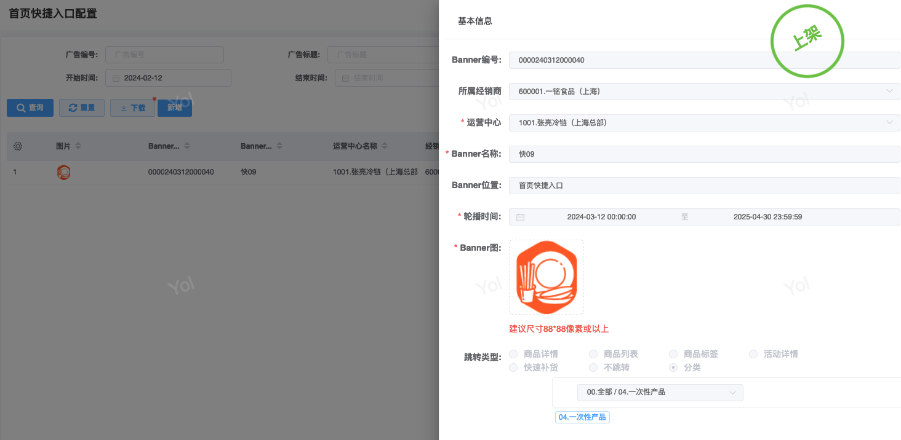
Task: Click the calendar icon in 轮播时间 field
Action: pos(520,217)
